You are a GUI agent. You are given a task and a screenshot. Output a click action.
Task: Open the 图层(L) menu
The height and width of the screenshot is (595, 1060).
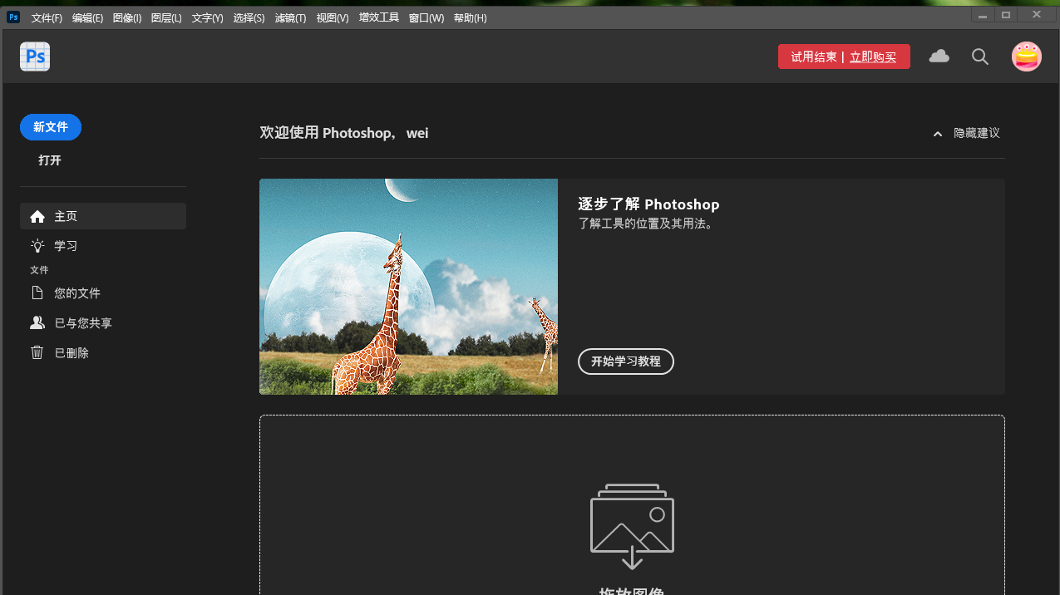(166, 17)
